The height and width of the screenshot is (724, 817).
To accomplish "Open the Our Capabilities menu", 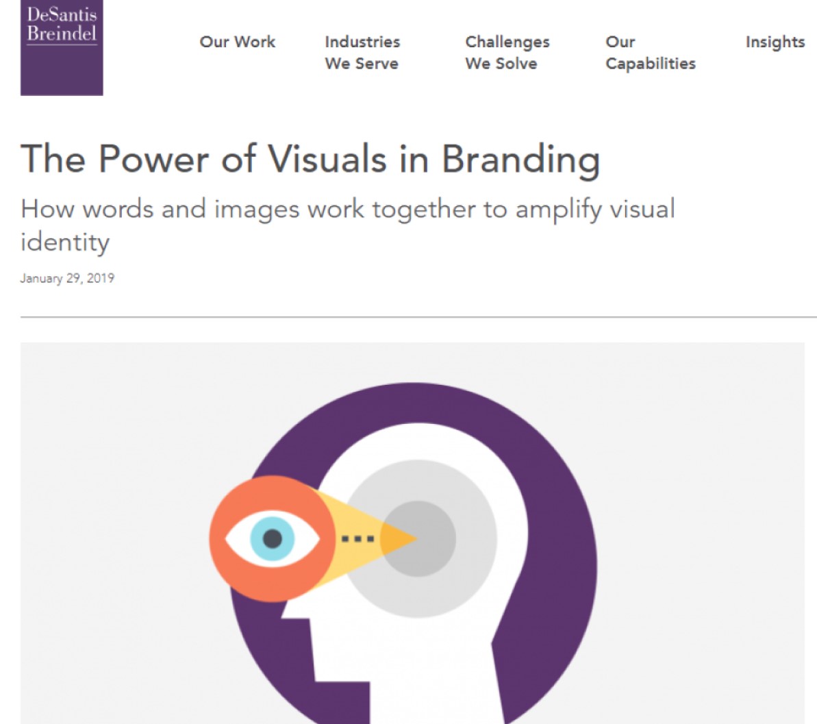I will [651, 53].
